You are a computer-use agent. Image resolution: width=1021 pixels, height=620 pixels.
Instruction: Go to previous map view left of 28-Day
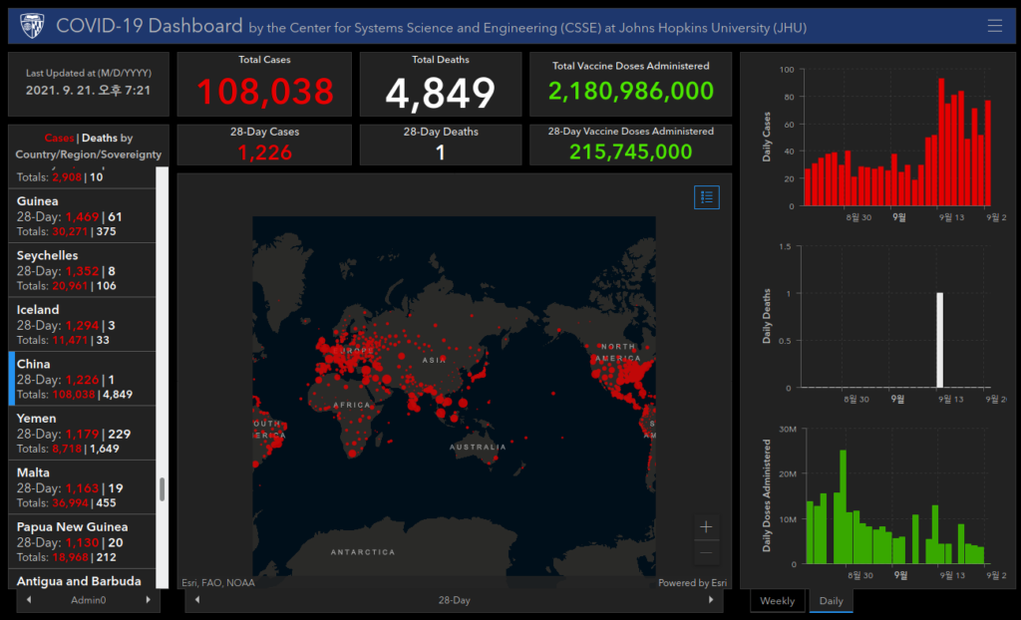pos(197,600)
